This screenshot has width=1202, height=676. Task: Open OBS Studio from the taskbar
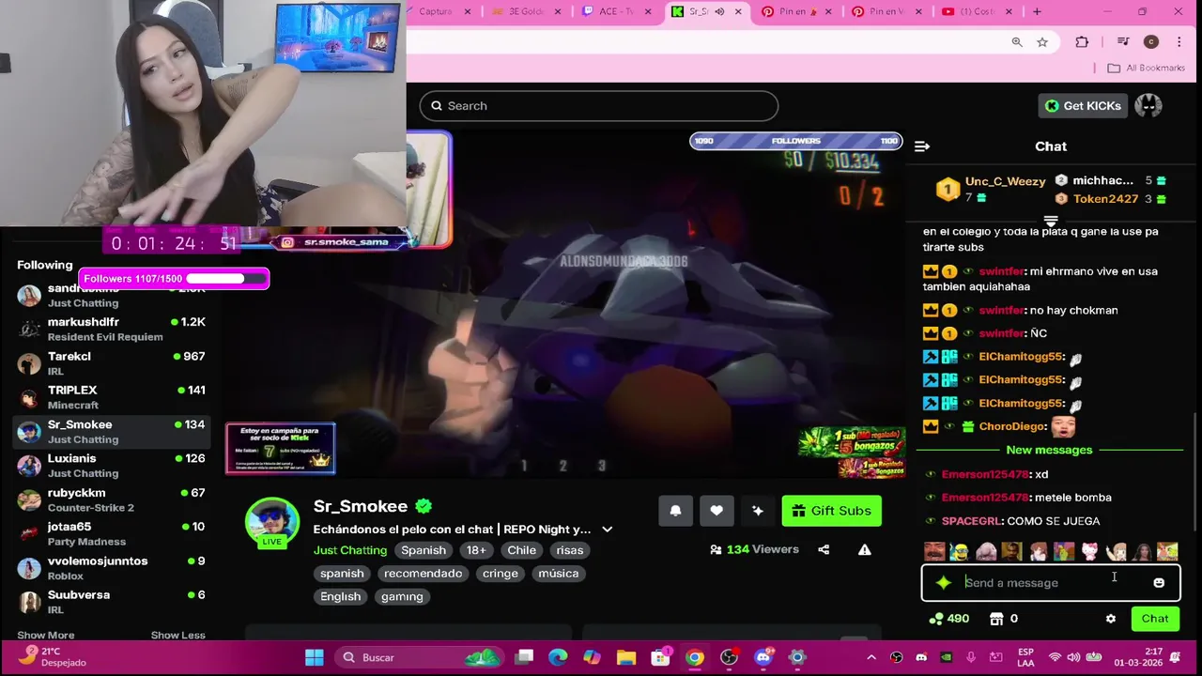(x=729, y=657)
